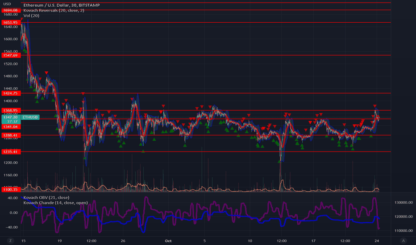This screenshot has width=416, height=245.
Task: Select the 1694.08 horizontal line label
Action: [11, 10]
